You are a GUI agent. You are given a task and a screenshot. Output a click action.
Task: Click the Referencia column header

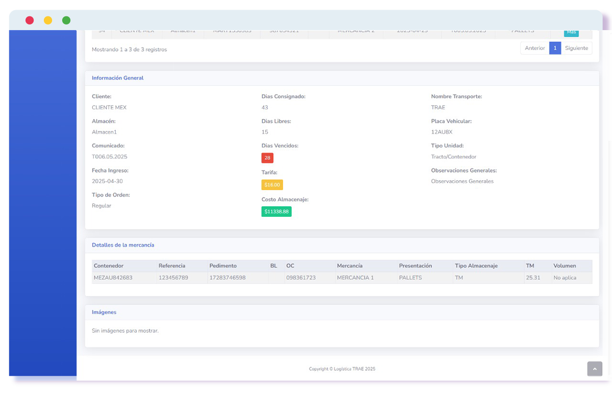click(x=172, y=266)
